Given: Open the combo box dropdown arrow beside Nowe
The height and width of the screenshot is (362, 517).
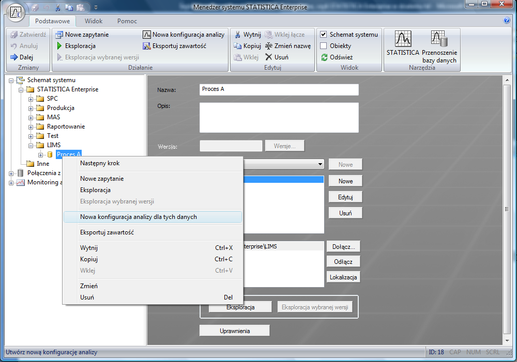Looking at the screenshot, I should [x=320, y=164].
